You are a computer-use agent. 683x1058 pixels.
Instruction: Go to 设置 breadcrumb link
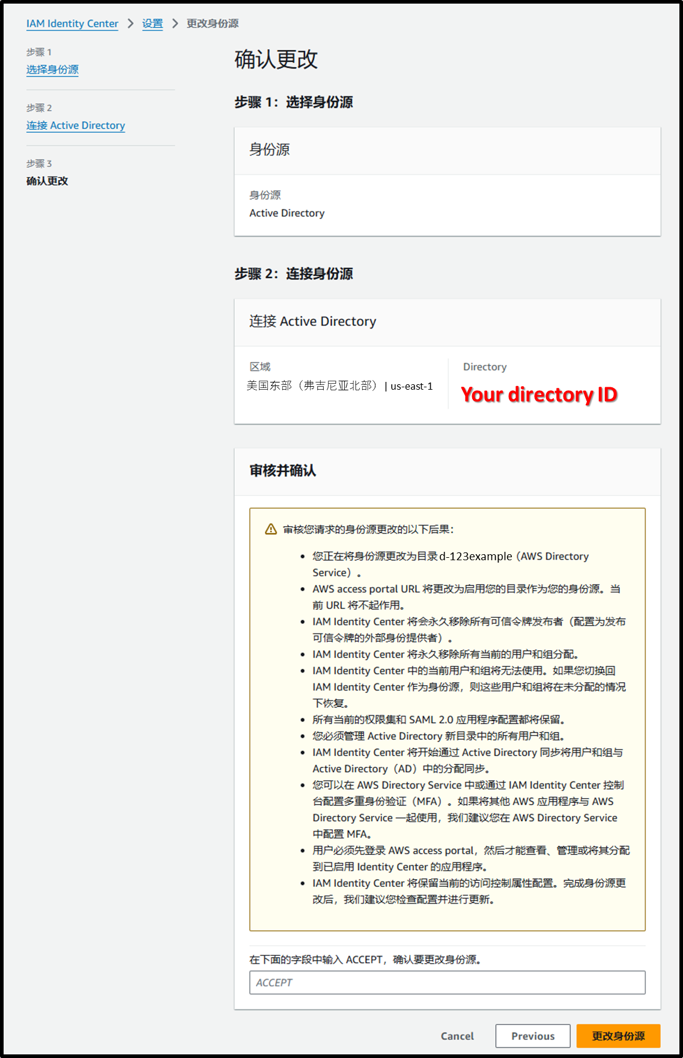tap(153, 23)
